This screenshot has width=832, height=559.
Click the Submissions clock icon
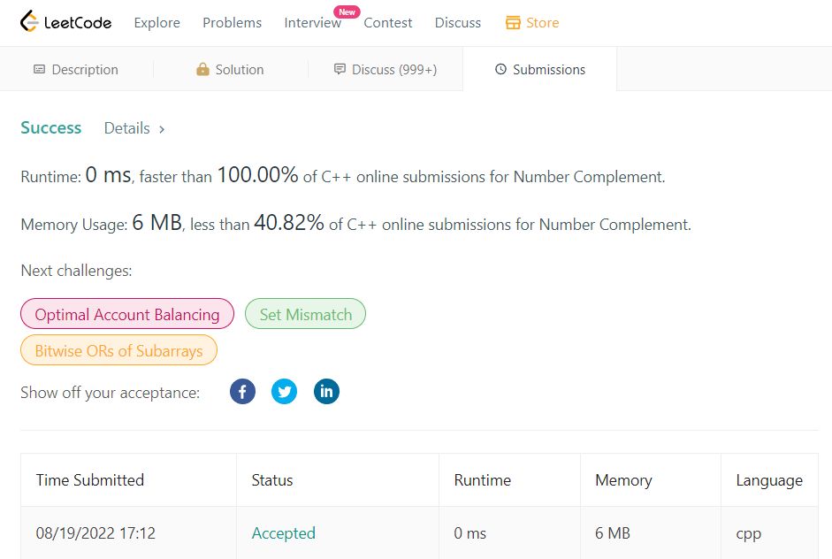tap(500, 69)
